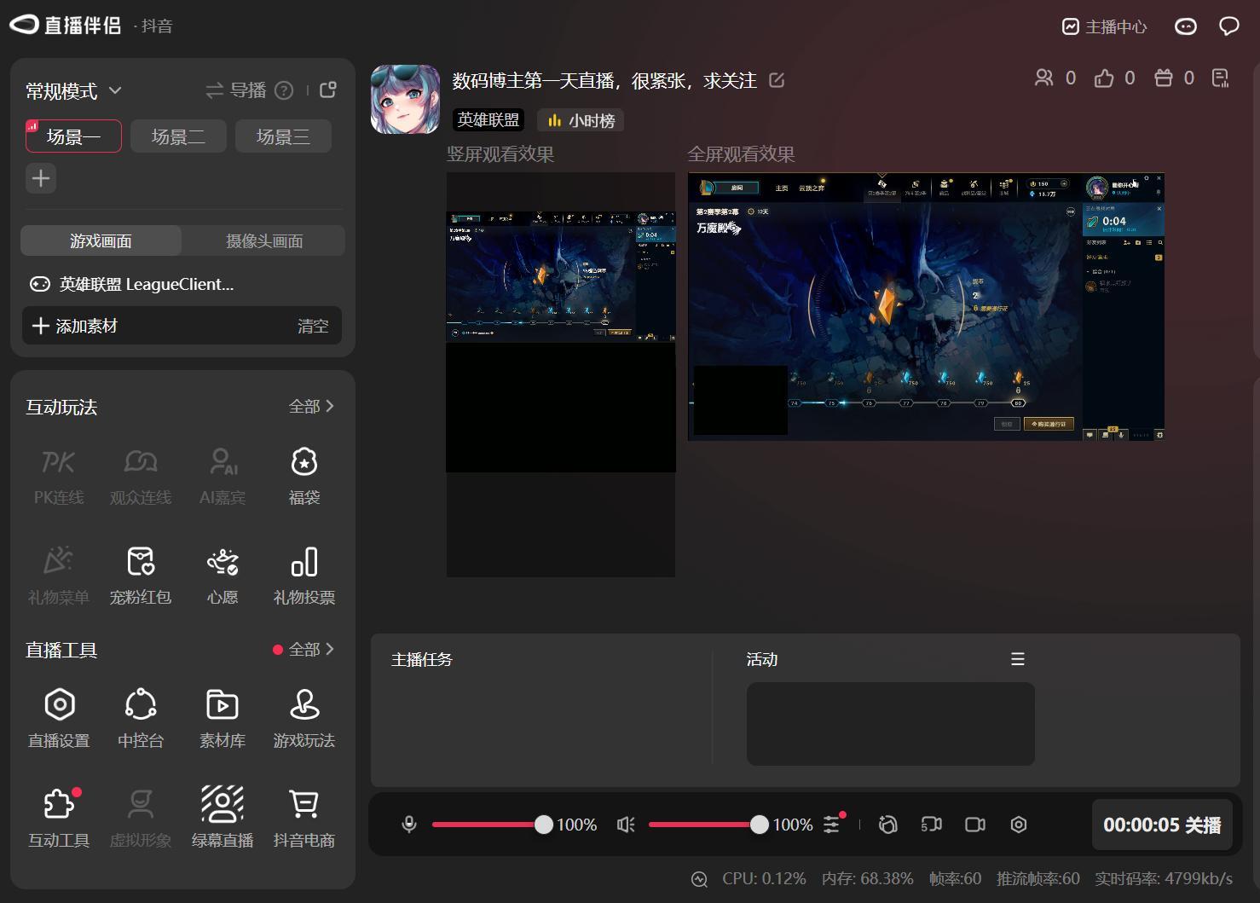This screenshot has width=1260, height=903.
Task: Open the 小时榜 hourly ranking
Action: tap(581, 120)
